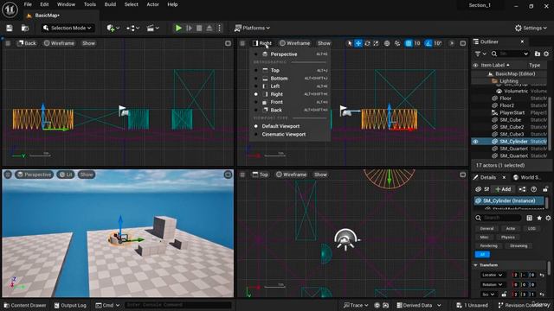
Task: Filter details by Physics category
Action: point(508,238)
